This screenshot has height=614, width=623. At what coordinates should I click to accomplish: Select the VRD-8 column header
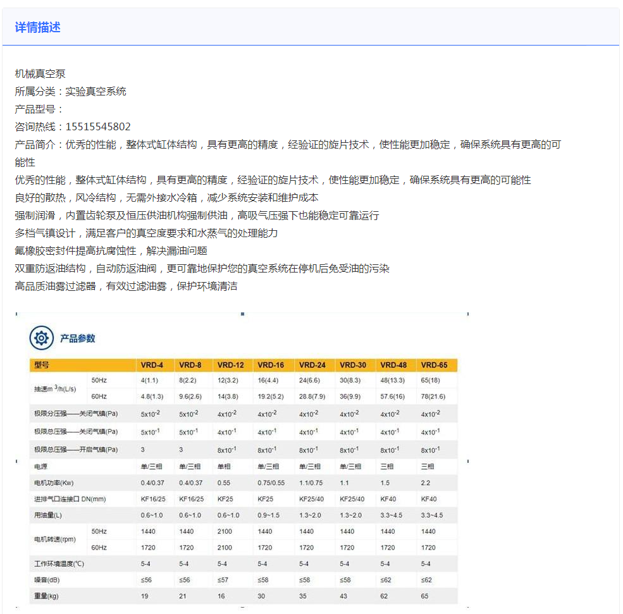click(x=190, y=365)
